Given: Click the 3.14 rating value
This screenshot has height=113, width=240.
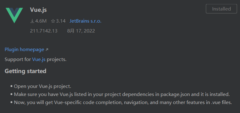Looking at the screenshot, I should [61, 21].
